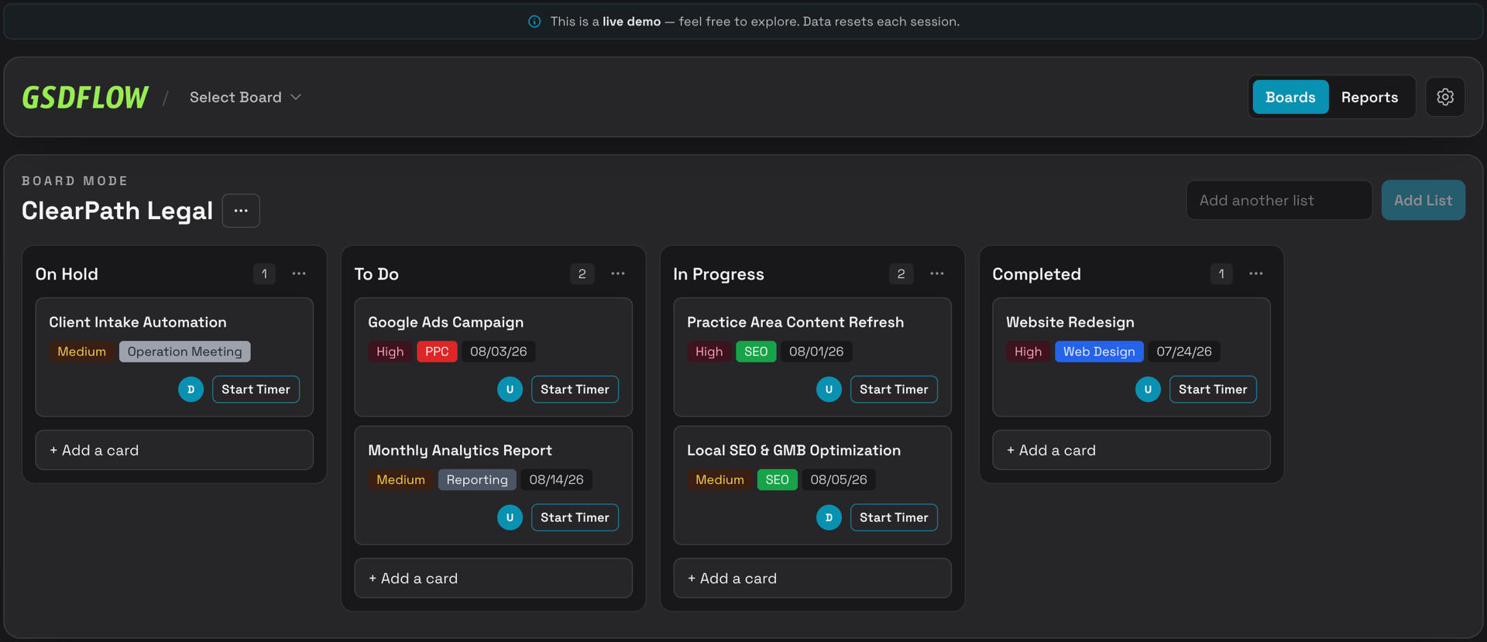Click D avatar on Local SEO & GMB Optimization
1487x642 pixels.
829,517
